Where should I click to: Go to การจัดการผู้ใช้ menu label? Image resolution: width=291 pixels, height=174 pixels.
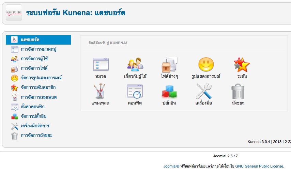click(x=34, y=59)
